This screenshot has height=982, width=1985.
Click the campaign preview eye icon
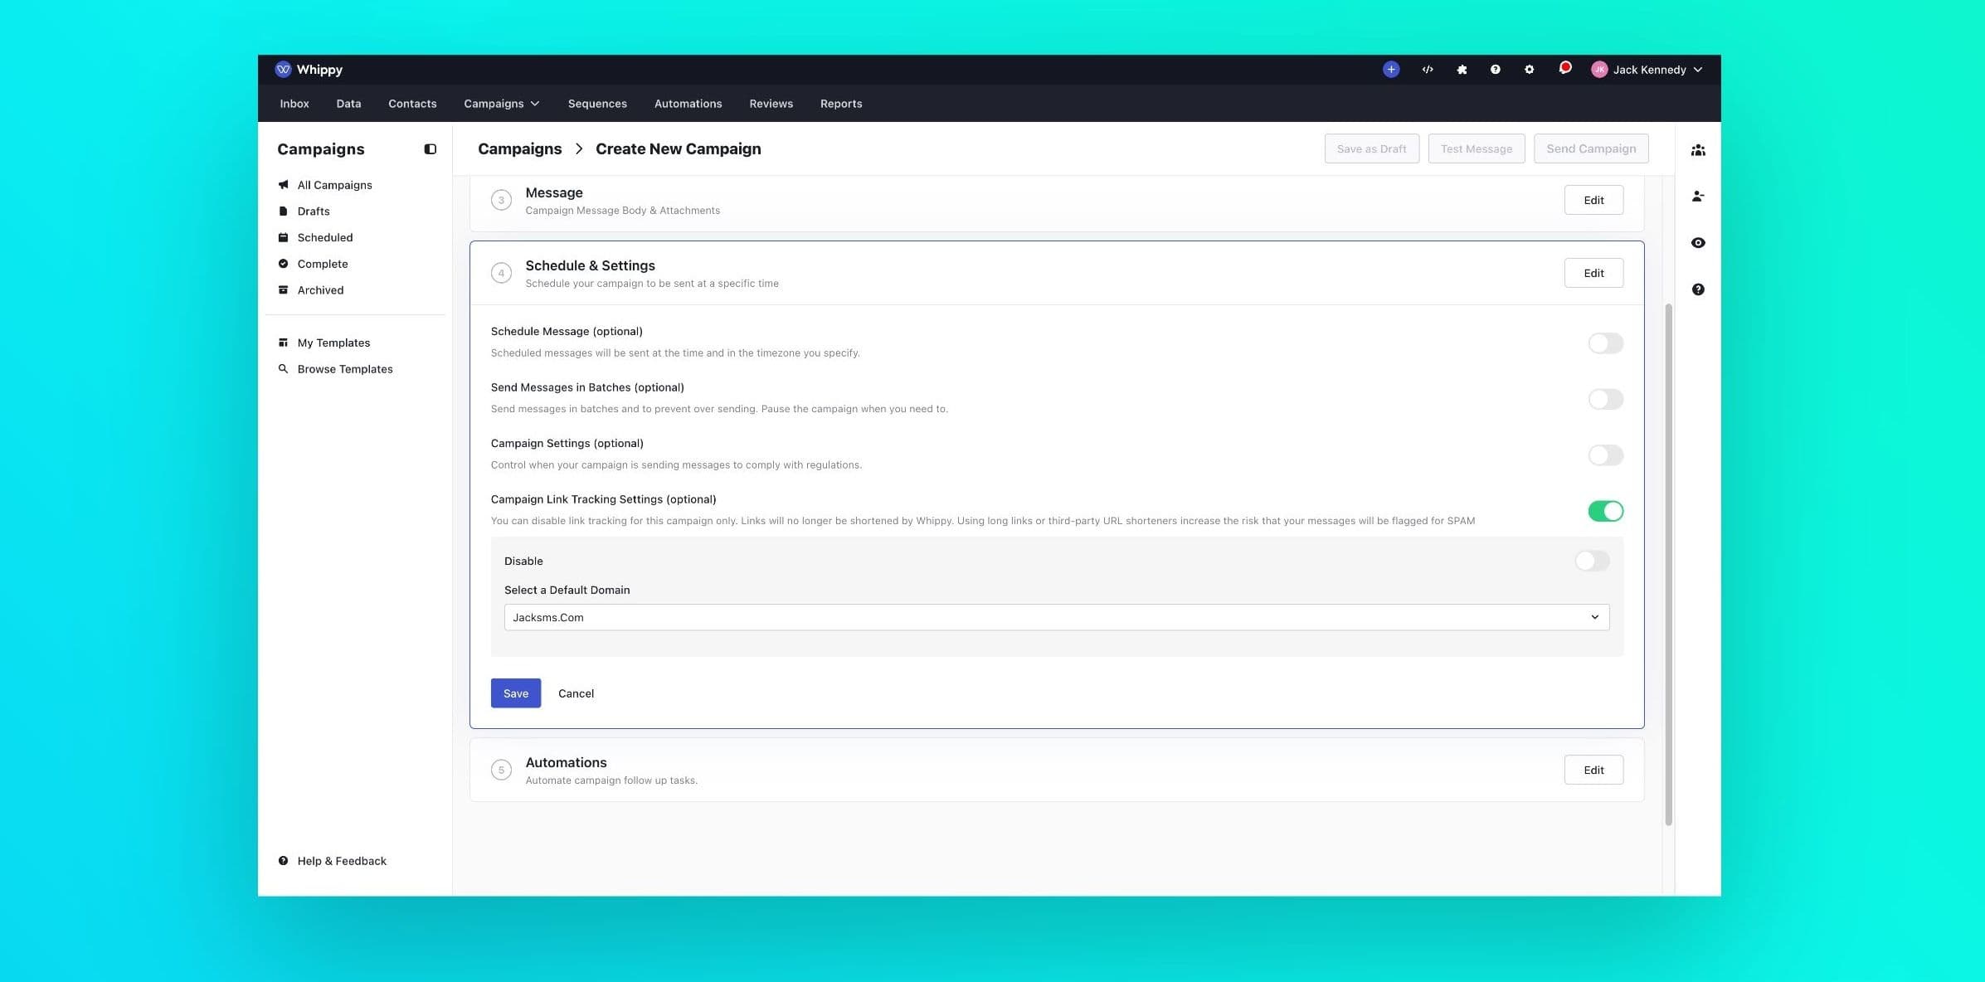[1698, 242]
